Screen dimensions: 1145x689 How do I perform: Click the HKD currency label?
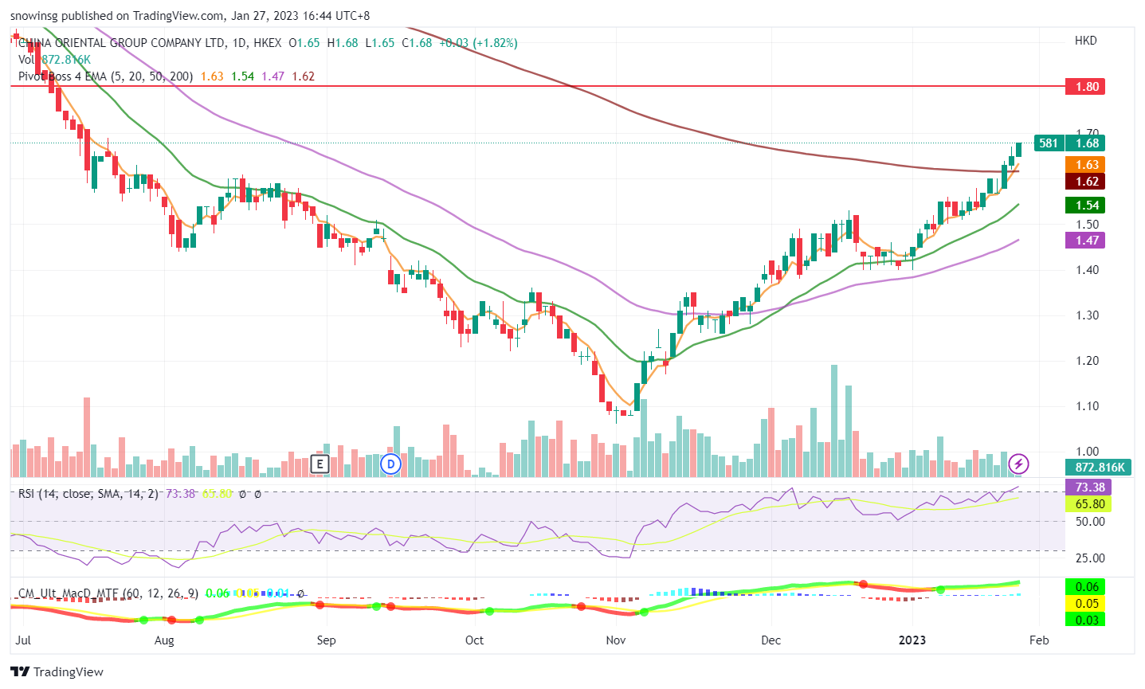tap(1086, 41)
